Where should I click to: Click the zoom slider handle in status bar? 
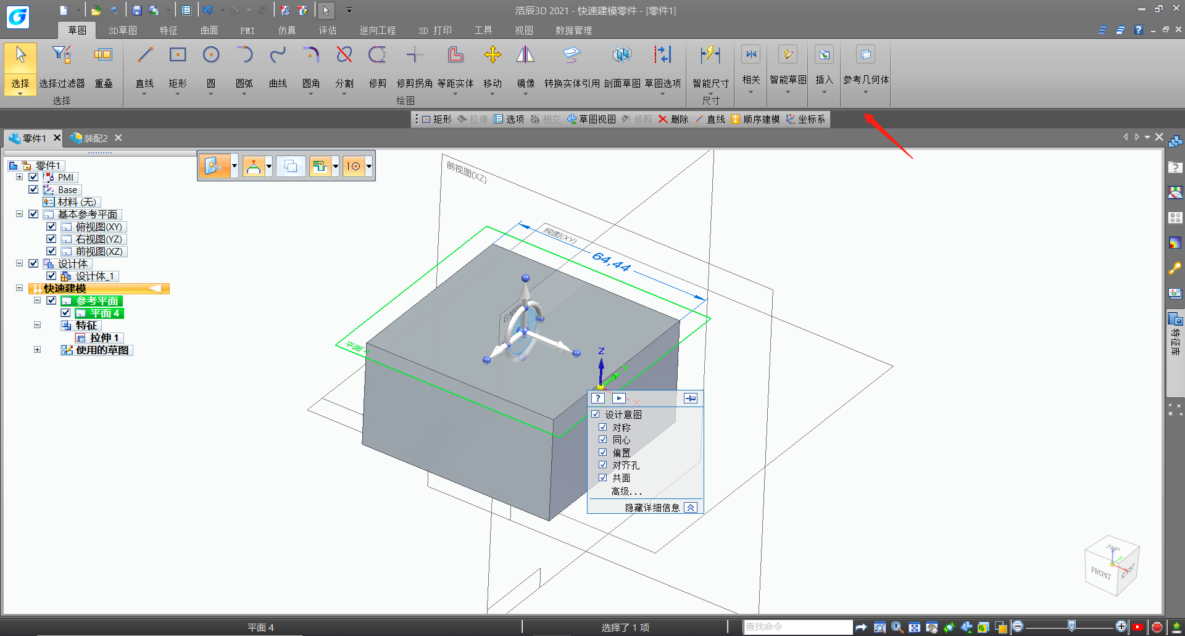(1072, 627)
